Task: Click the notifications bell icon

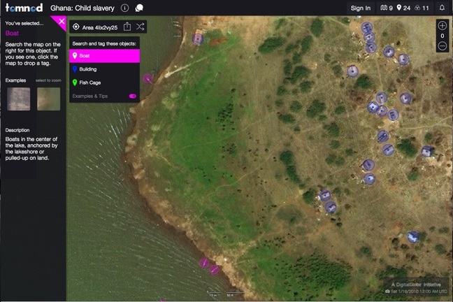Action: (x=442, y=8)
